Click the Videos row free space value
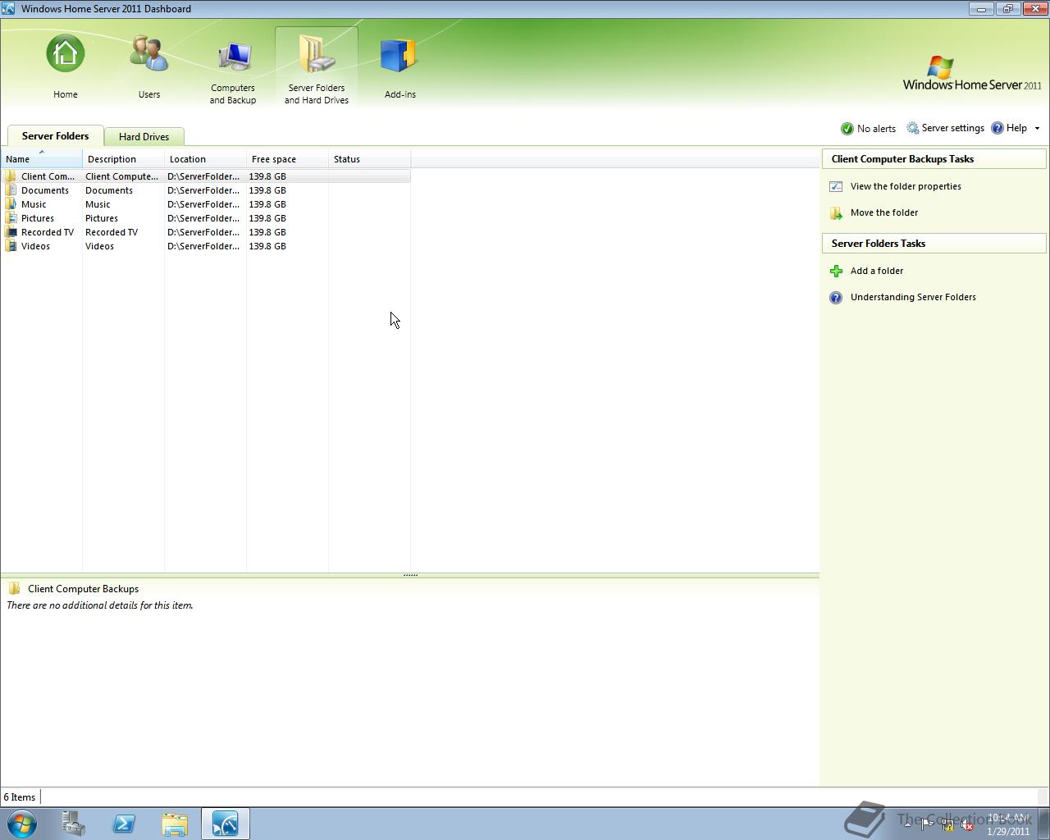 267,246
